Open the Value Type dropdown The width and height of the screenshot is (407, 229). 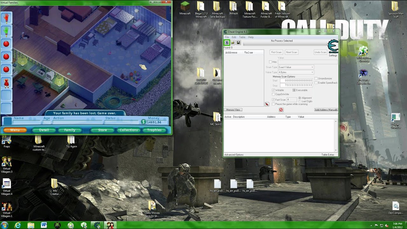[296, 72]
